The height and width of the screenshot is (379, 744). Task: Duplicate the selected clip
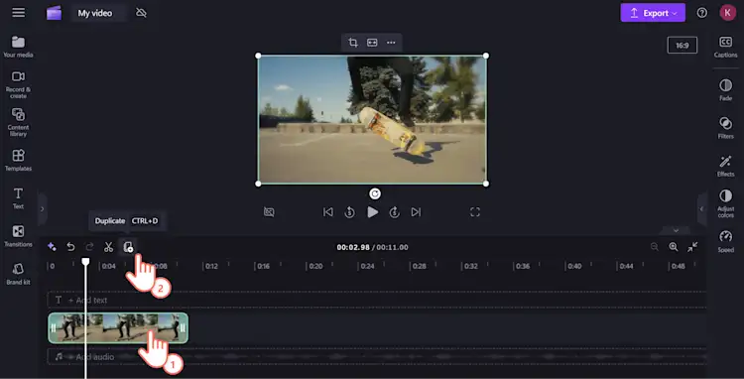tap(128, 247)
